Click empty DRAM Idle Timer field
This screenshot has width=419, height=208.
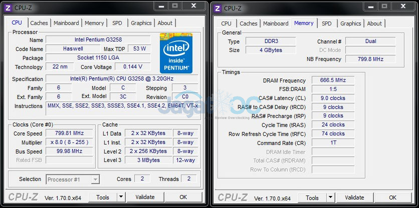(x=333, y=151)
